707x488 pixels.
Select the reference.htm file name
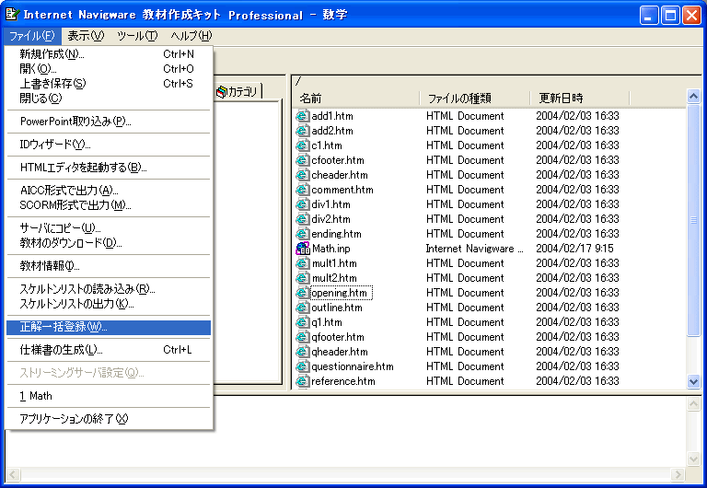click(343, 381)
